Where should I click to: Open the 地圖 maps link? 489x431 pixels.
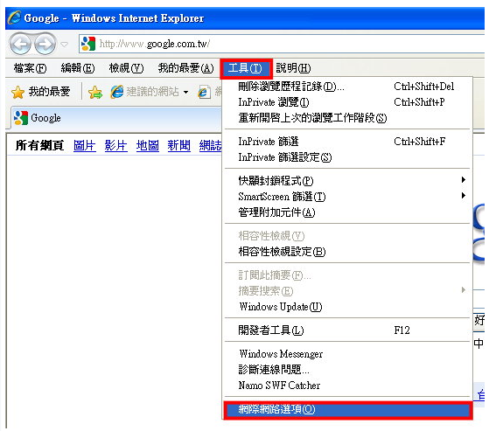148,145
